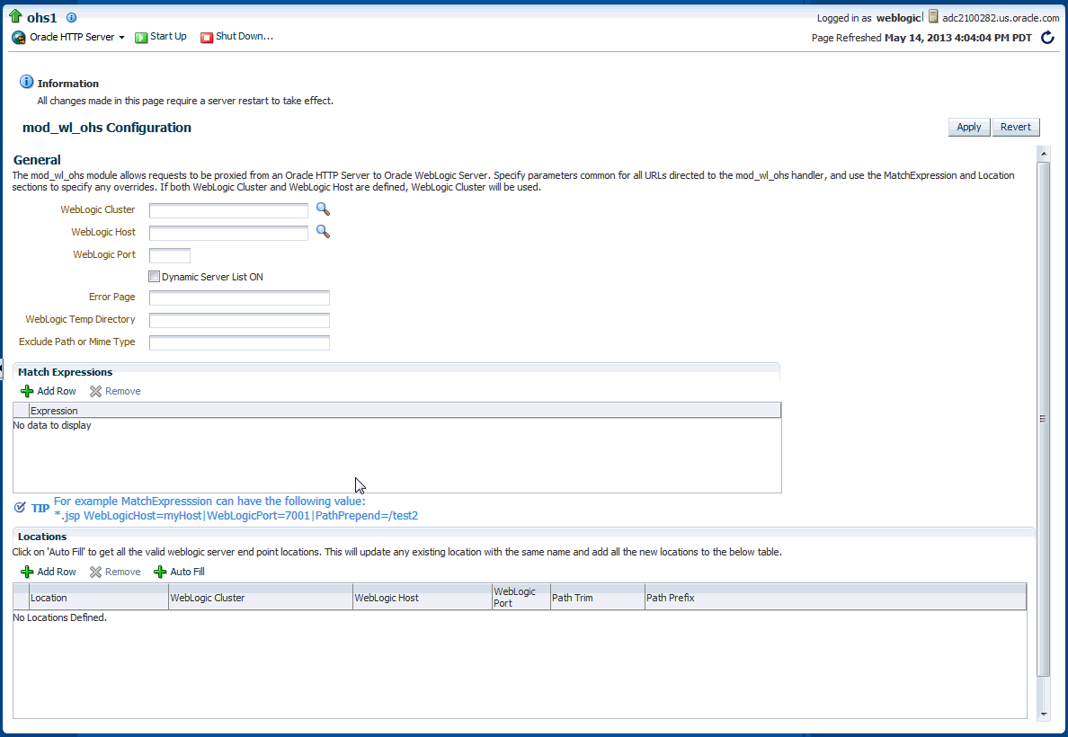The image size is (1068, 737).
Task: Focus the WebLogic Port input field
Action: coord(170,255)
